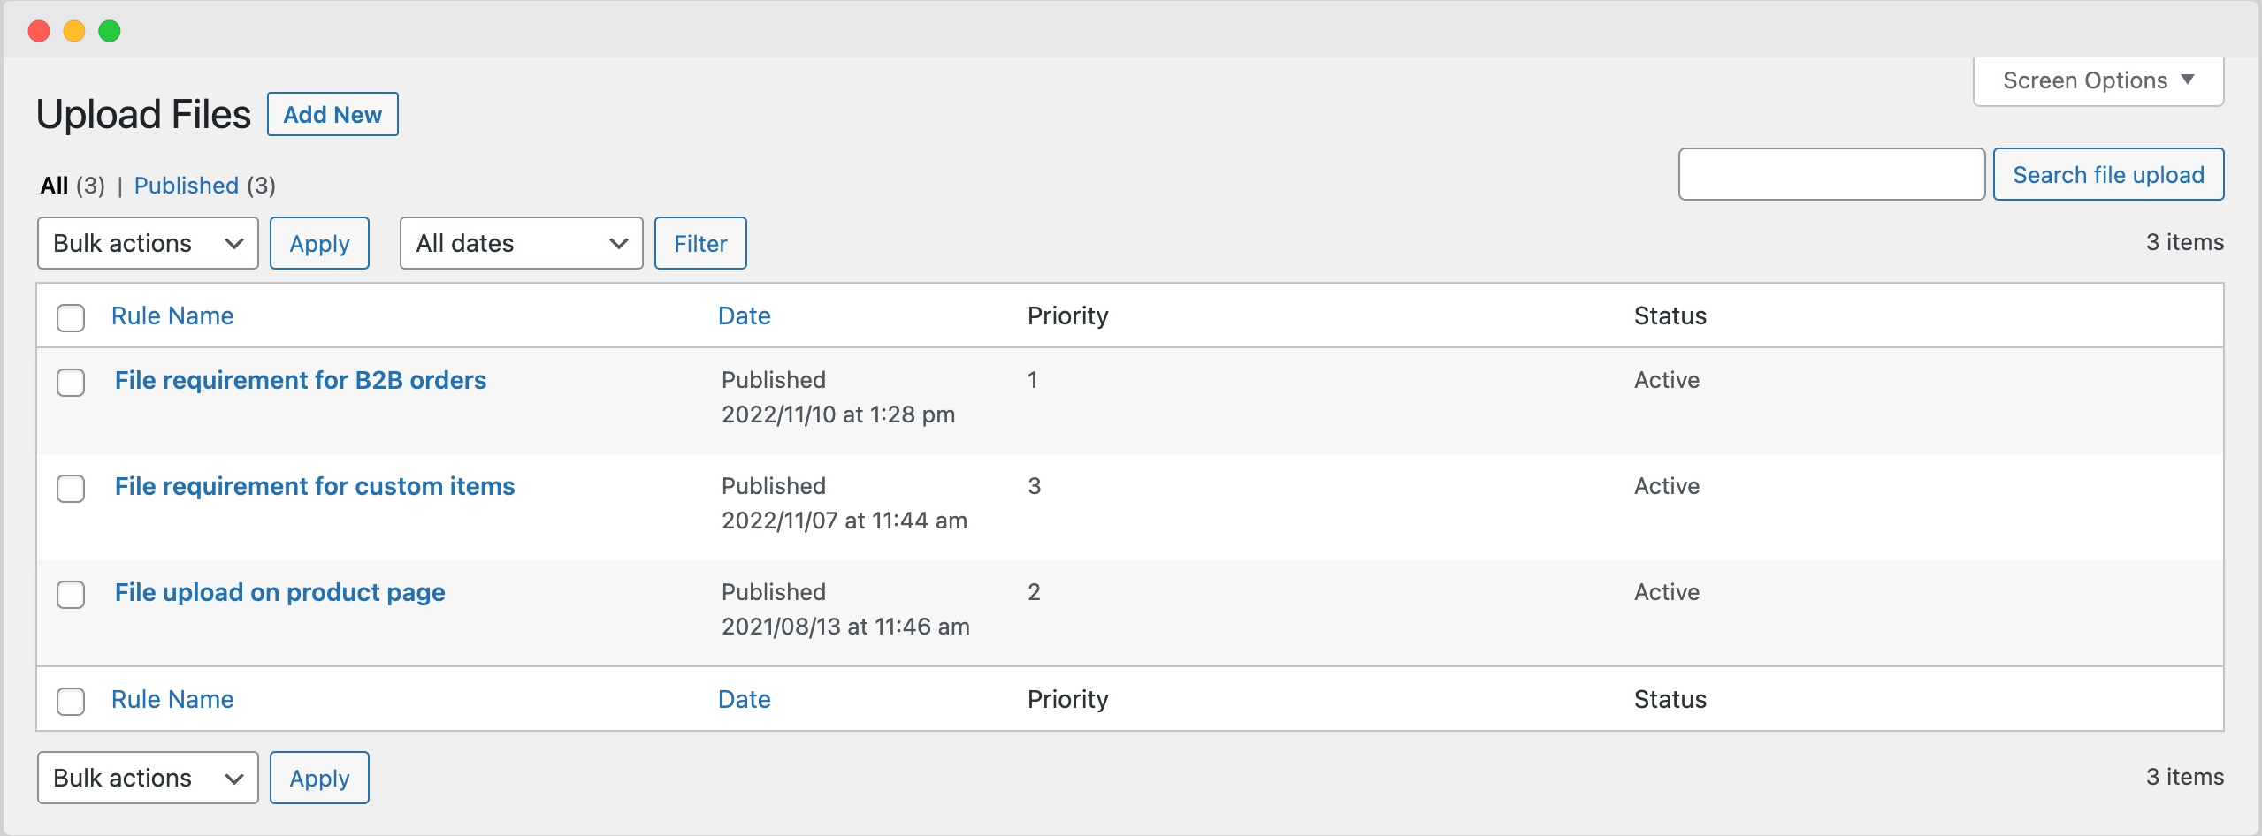
Task: Click Filter to apply date filter
Action: (x=699, y=243)
